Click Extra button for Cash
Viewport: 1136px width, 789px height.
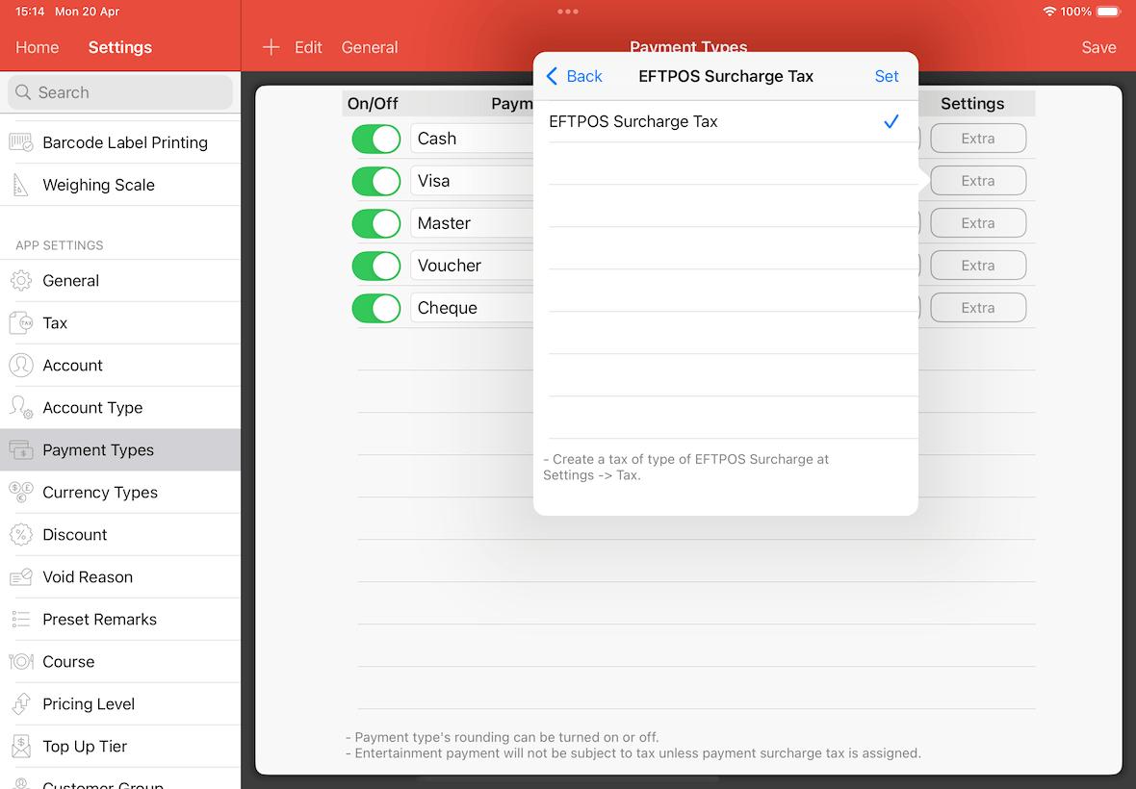click(978, 139)
